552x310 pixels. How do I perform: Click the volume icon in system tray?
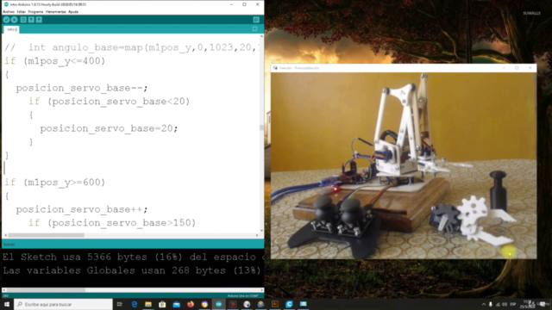[x=505, y=304]
